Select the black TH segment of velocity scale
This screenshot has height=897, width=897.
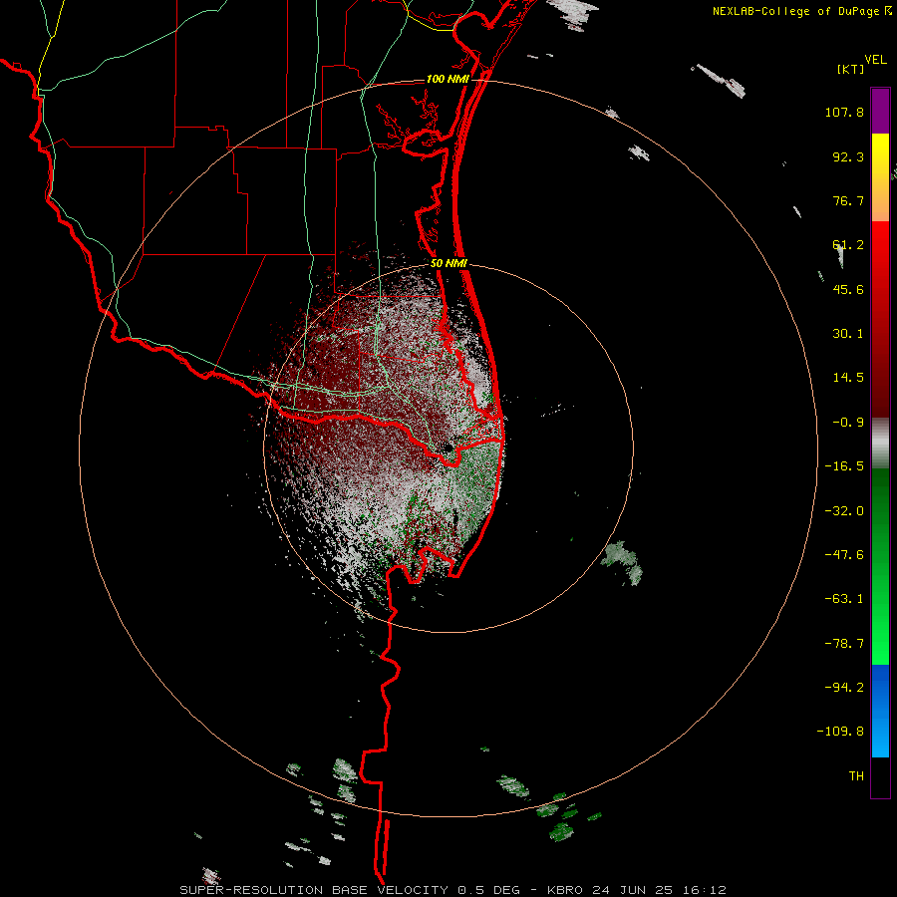tap(880, 777)
